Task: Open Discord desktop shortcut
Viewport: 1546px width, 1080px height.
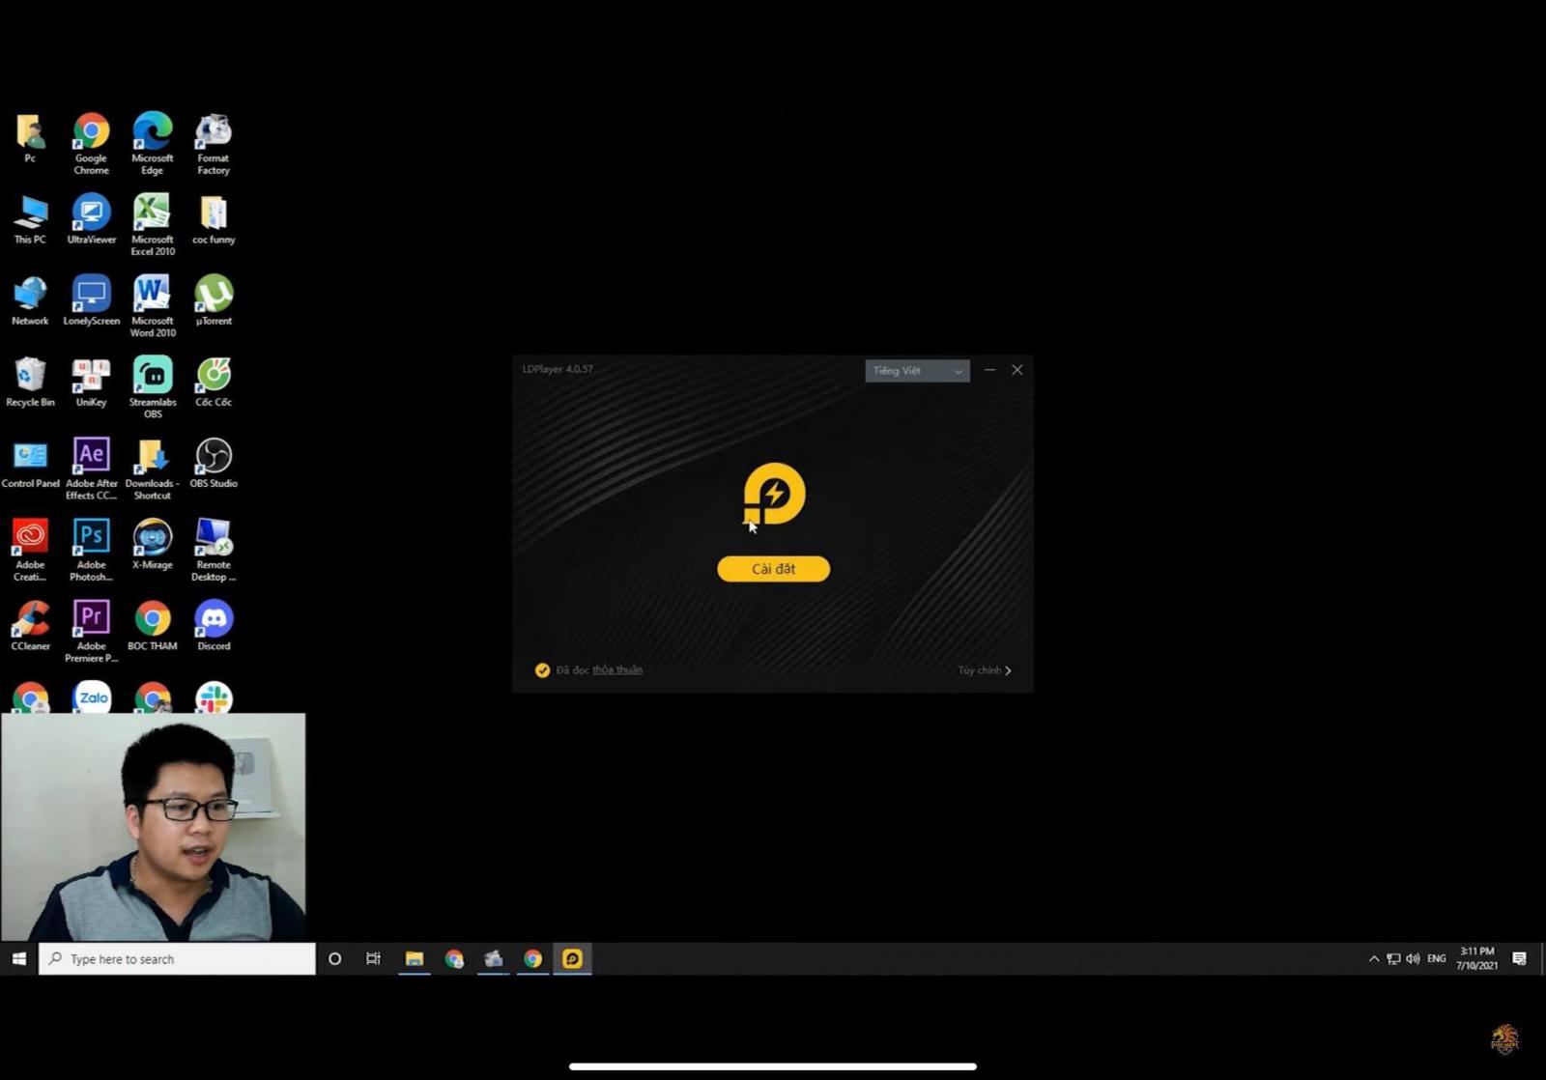Action: [214, 625]
